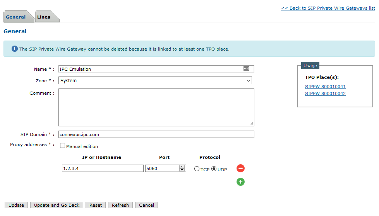The width and height of the screenshot is (379, 216).
Task: Click the Usage panel label
Action: tap(310, 66)
